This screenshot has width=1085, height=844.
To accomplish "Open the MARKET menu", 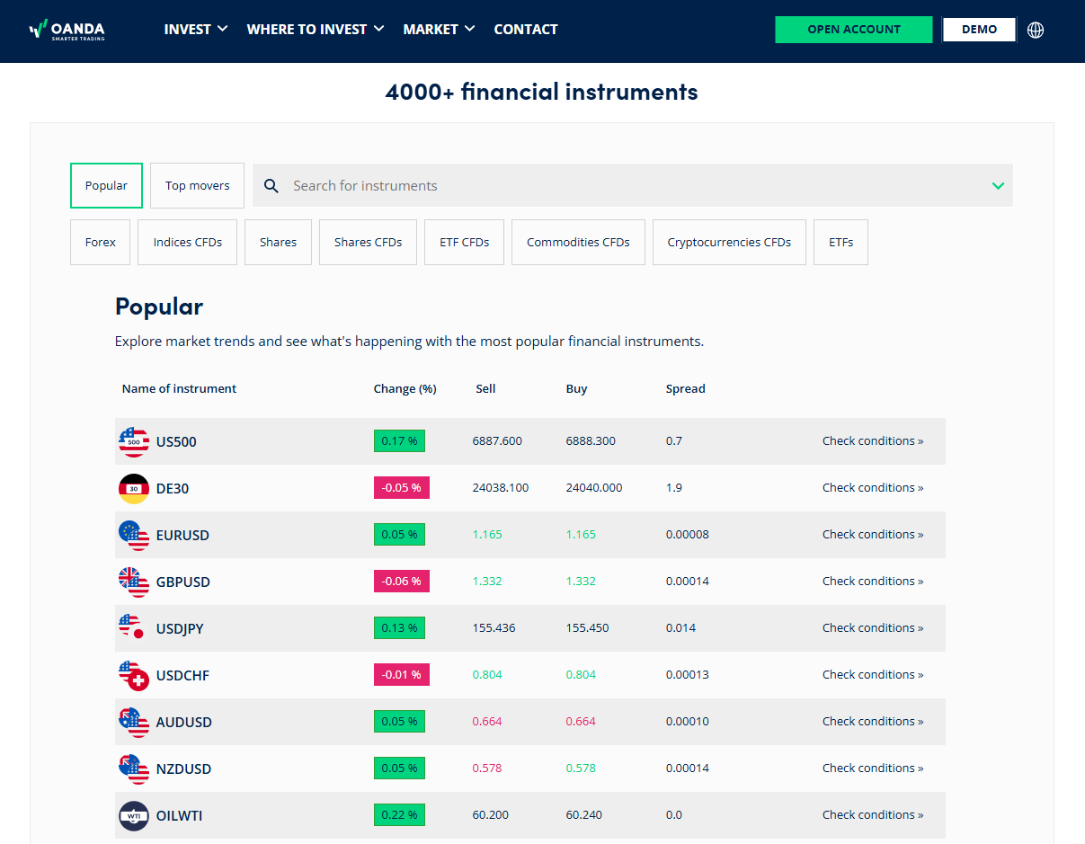I will (439, 30).
